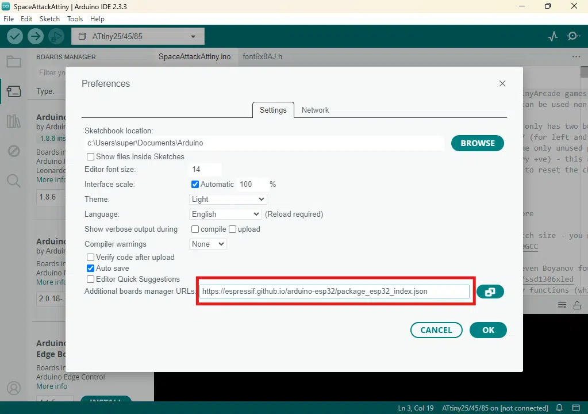Click the output lock icon

(x=577, y=306)
